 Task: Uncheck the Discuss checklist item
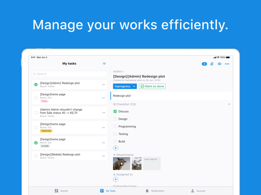click(x=115, y=112)
